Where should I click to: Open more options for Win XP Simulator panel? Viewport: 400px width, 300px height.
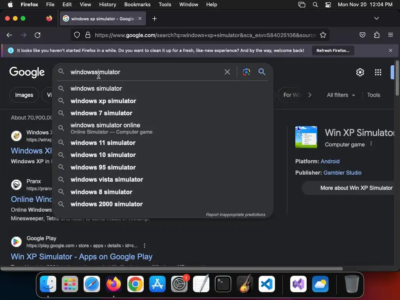click(371, 144)
